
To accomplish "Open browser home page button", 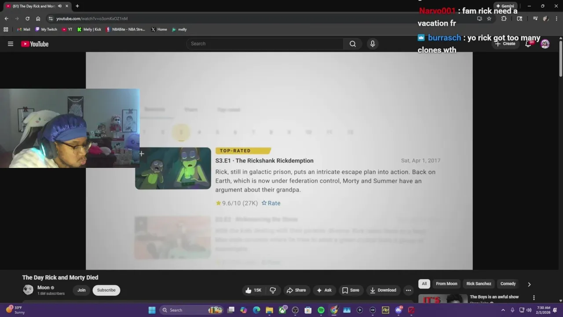I will click(x=38, y=18).
